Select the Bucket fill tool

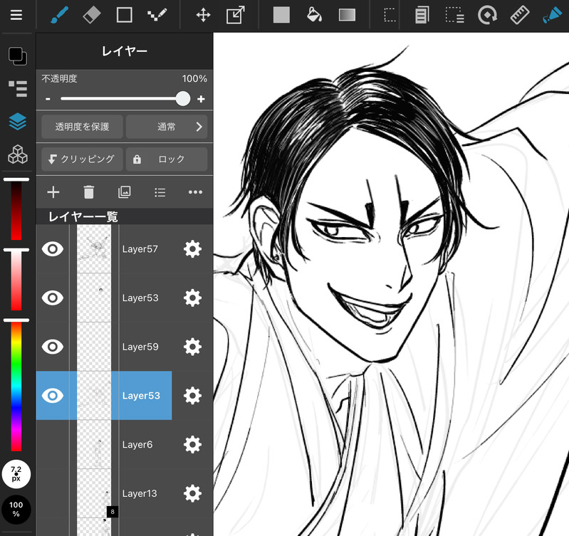point(314,15)
